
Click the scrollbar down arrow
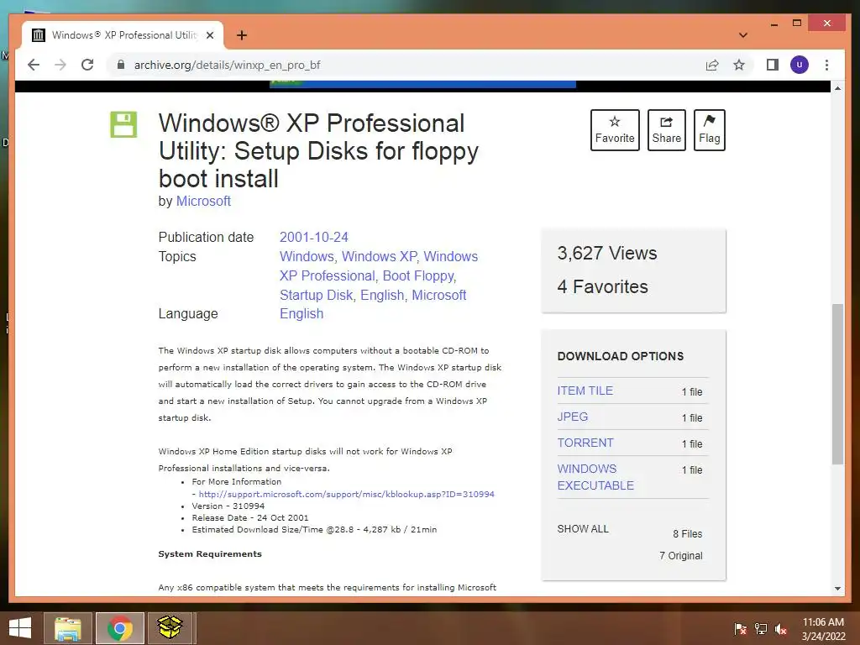837,589
